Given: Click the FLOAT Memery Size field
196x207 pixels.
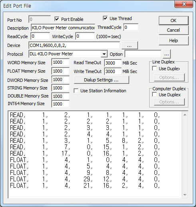Looking at the screenshot, I should [60, 71].
